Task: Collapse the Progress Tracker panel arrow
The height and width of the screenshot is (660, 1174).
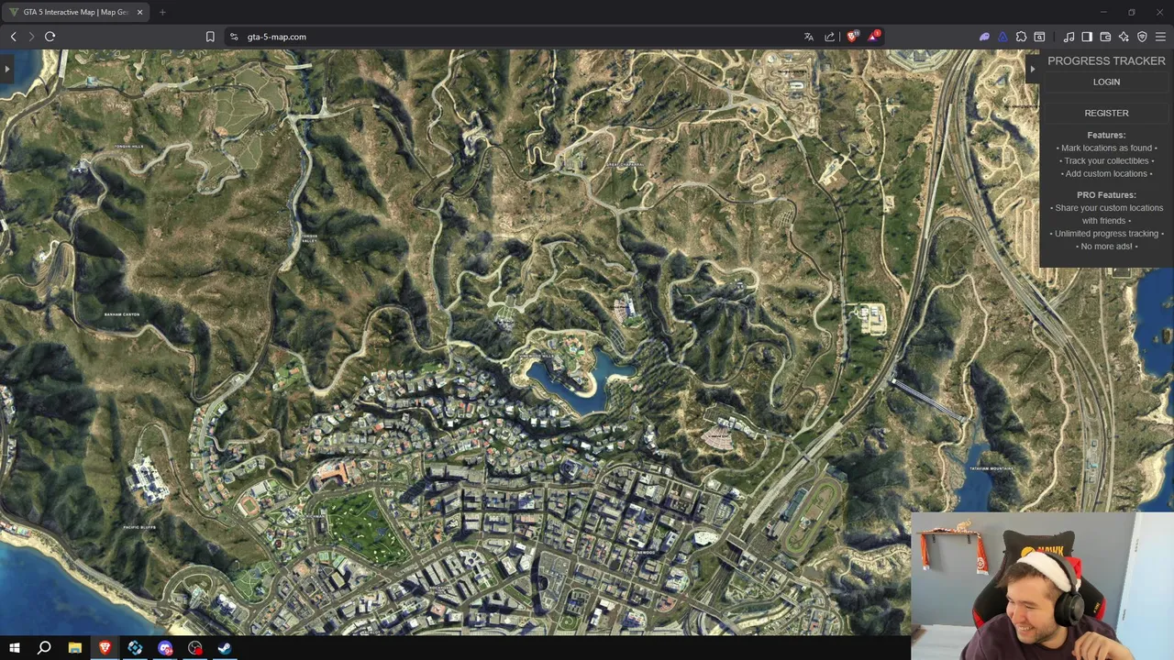Action: 1032,69
